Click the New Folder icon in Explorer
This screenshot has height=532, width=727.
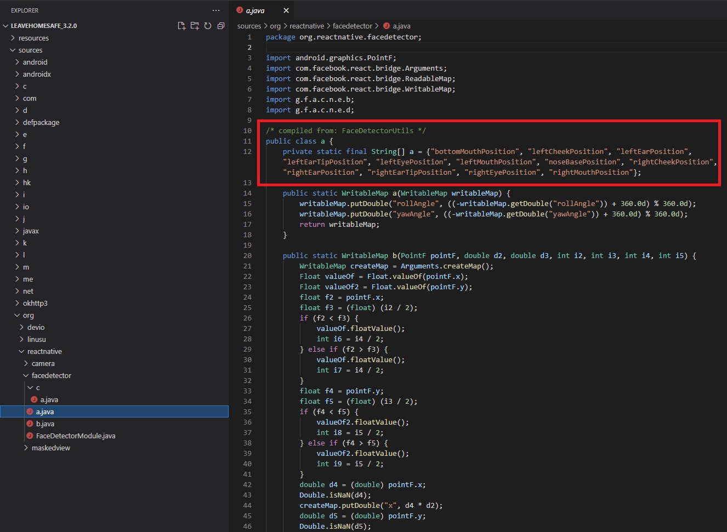tap(195, 26)
